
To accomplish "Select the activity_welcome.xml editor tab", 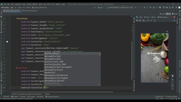I will (x=12, y=11).
